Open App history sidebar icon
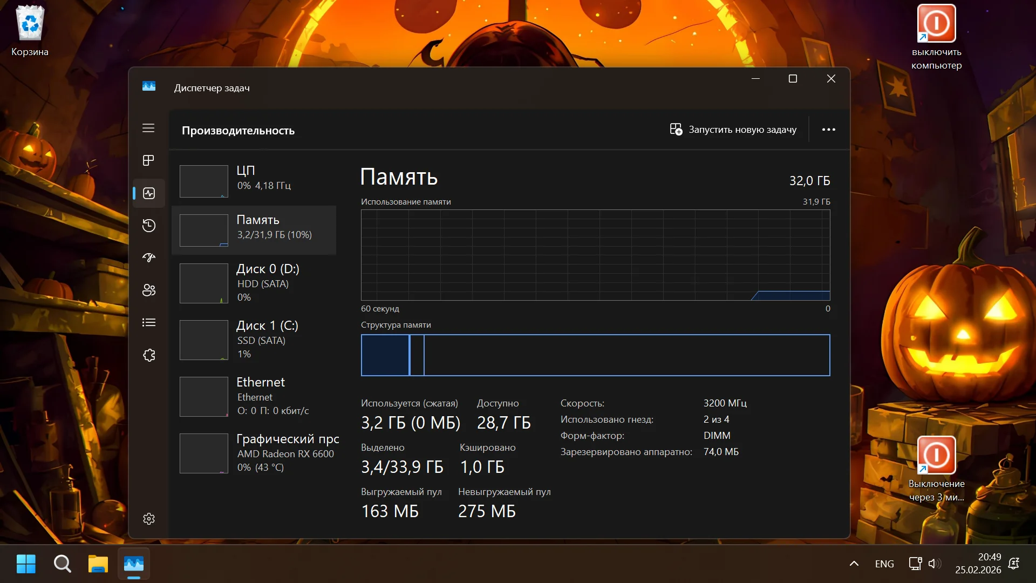Viewport: 1036px width, 583px height. tap(149, 226)
